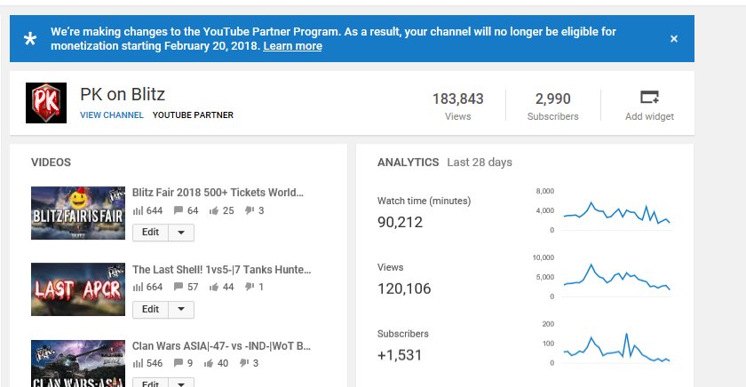The image size is (746, 387).
Task: Open the Blitz Fair 2018 500+ Tickets title
Action: pos(218,193)
